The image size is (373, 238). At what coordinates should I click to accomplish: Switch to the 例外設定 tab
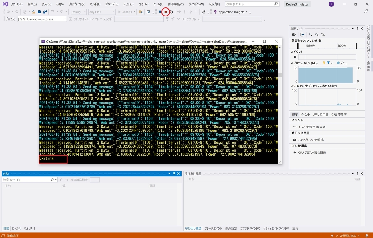tap(231, 228)
